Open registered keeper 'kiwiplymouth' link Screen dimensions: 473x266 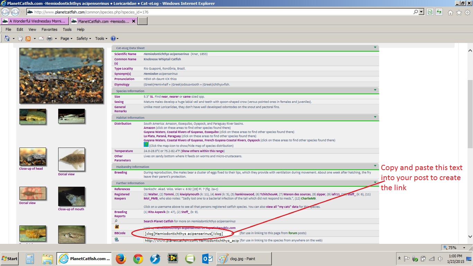click(x=189, y=194)
